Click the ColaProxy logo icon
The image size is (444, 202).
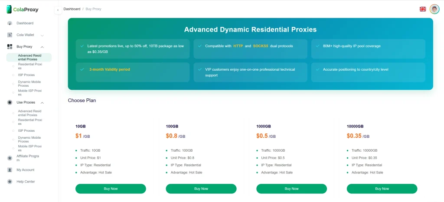tap(9, 10)
